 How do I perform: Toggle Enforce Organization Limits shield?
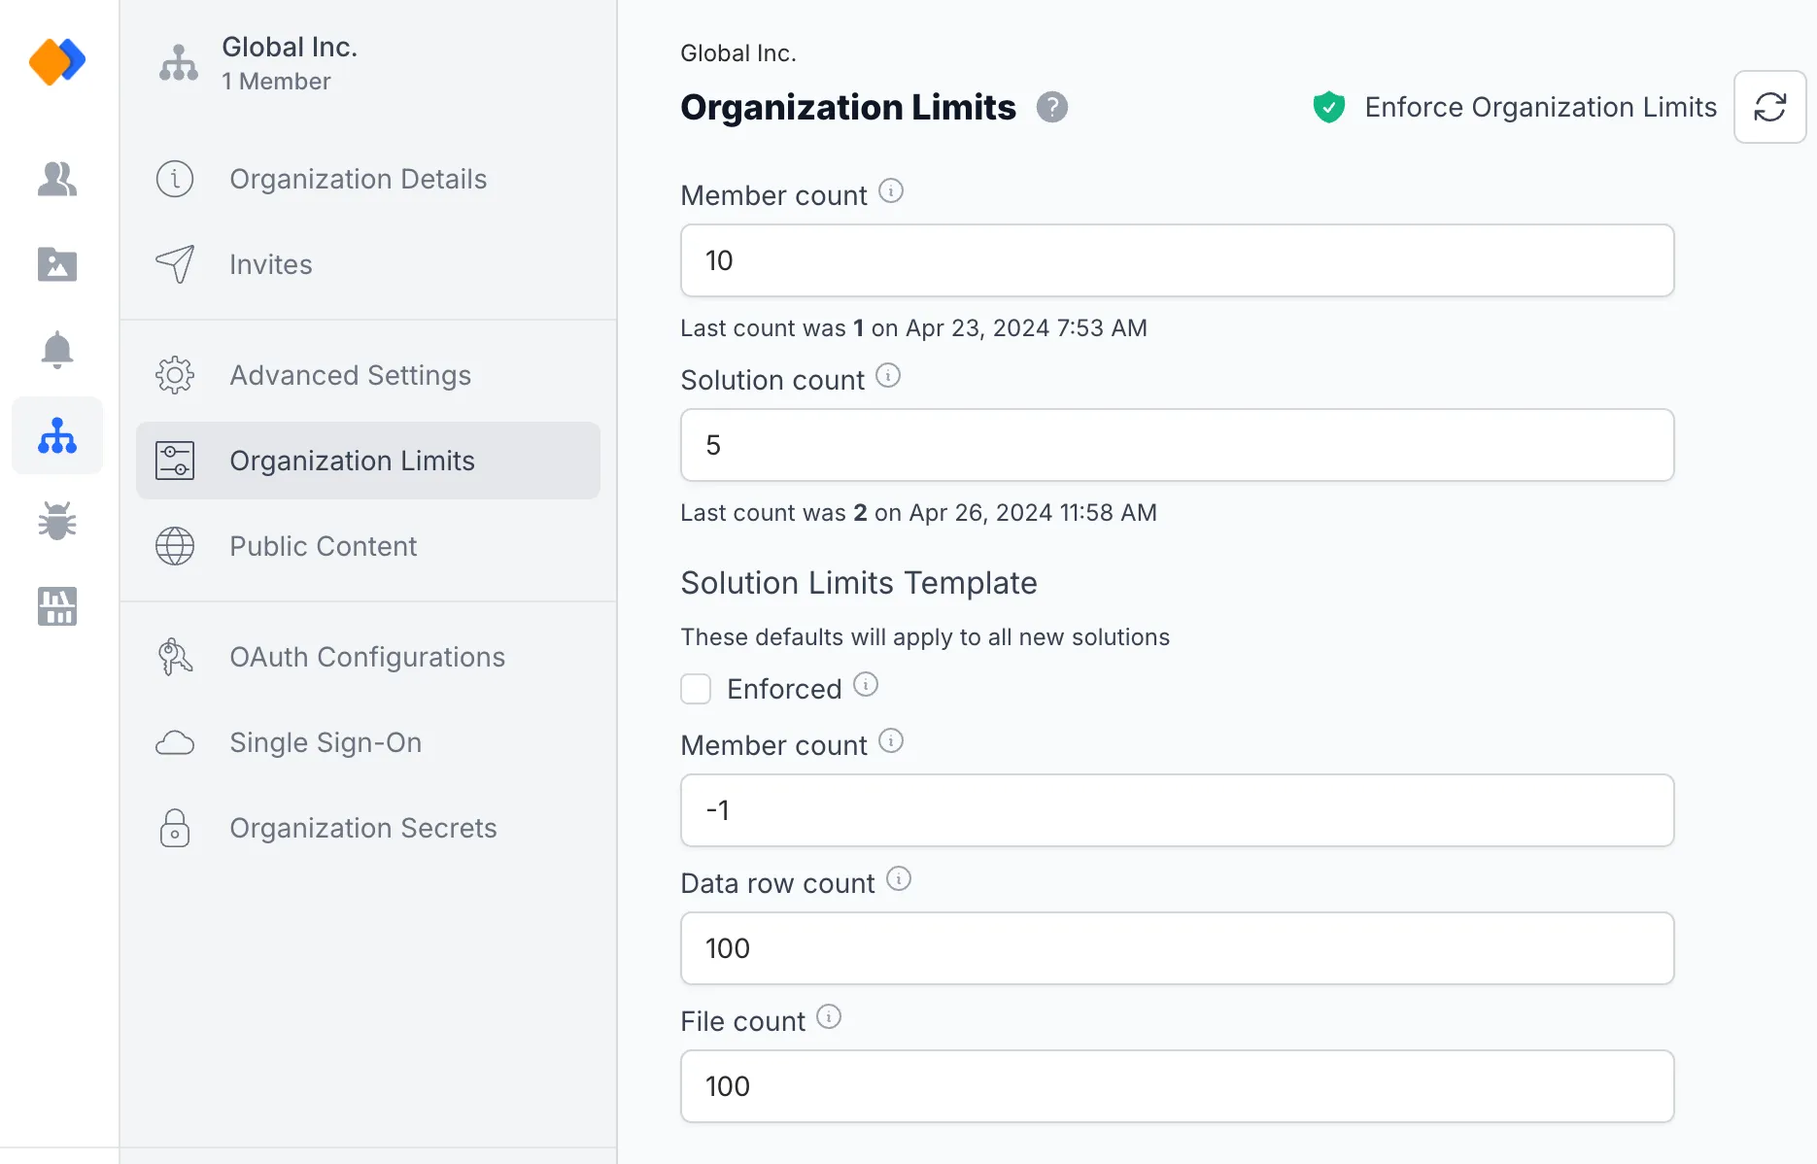1328,107
